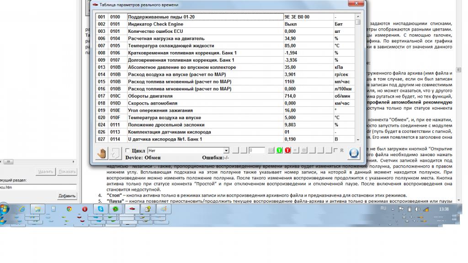Click the numeric field showing 0
Screen dimensions: 468x263
click(256, 150)
